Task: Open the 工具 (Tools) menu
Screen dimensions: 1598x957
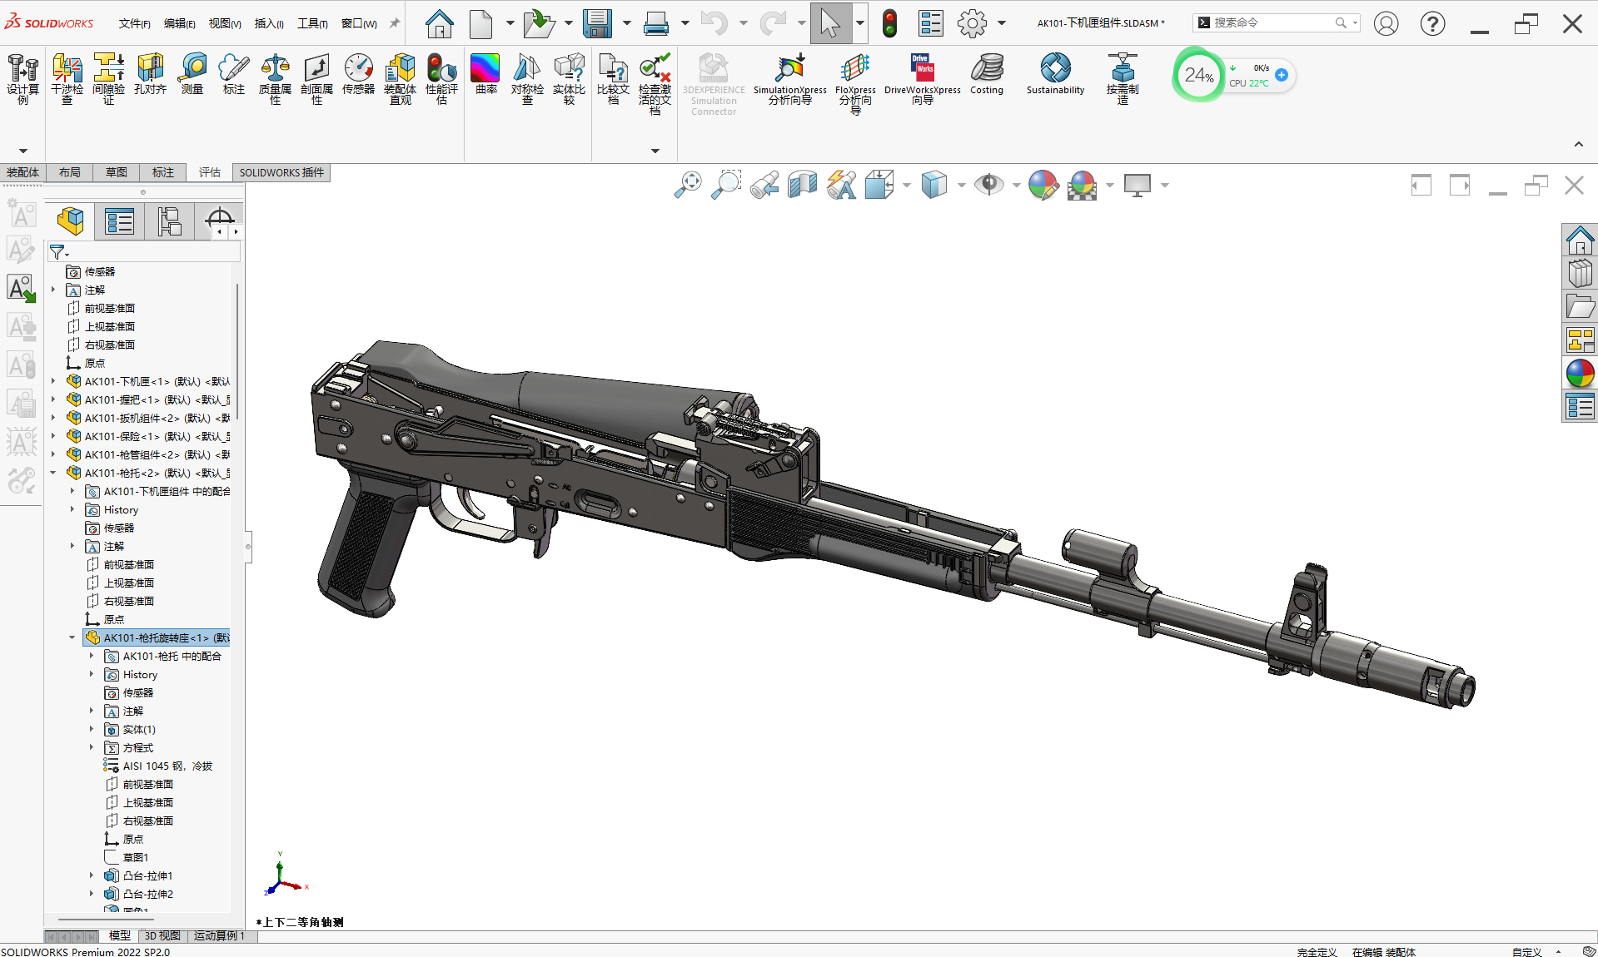Action: point(312,23)
